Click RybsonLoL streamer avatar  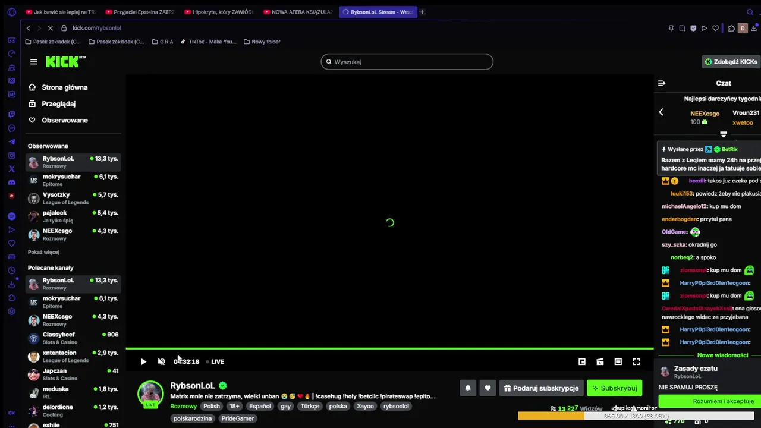click(x=150, y=394)
